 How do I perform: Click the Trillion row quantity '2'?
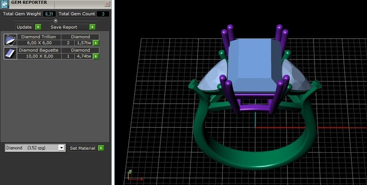point(68,43)
